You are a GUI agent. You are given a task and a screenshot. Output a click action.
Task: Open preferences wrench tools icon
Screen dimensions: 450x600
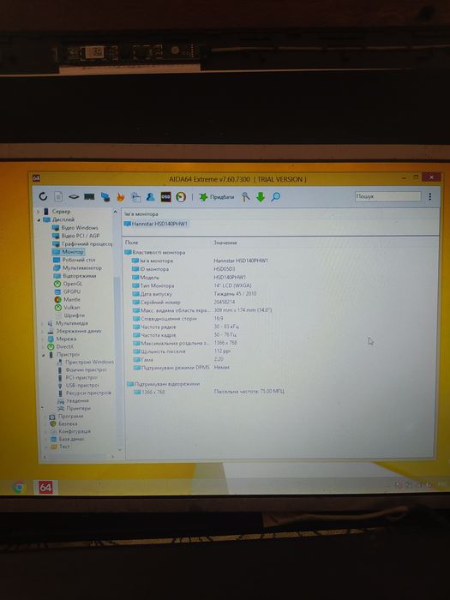[245, 196]
